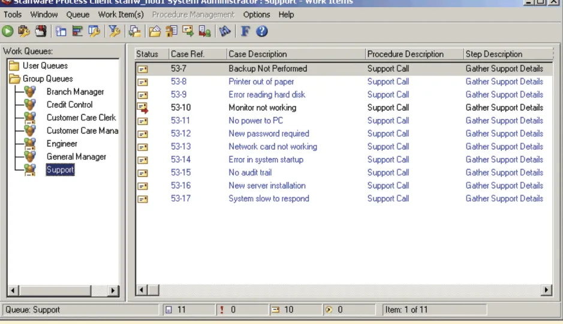Select the Customer Care Clerk queue
Image resolution: width=563 pixels, height=324 pixels.
click(x=81, y=118)
